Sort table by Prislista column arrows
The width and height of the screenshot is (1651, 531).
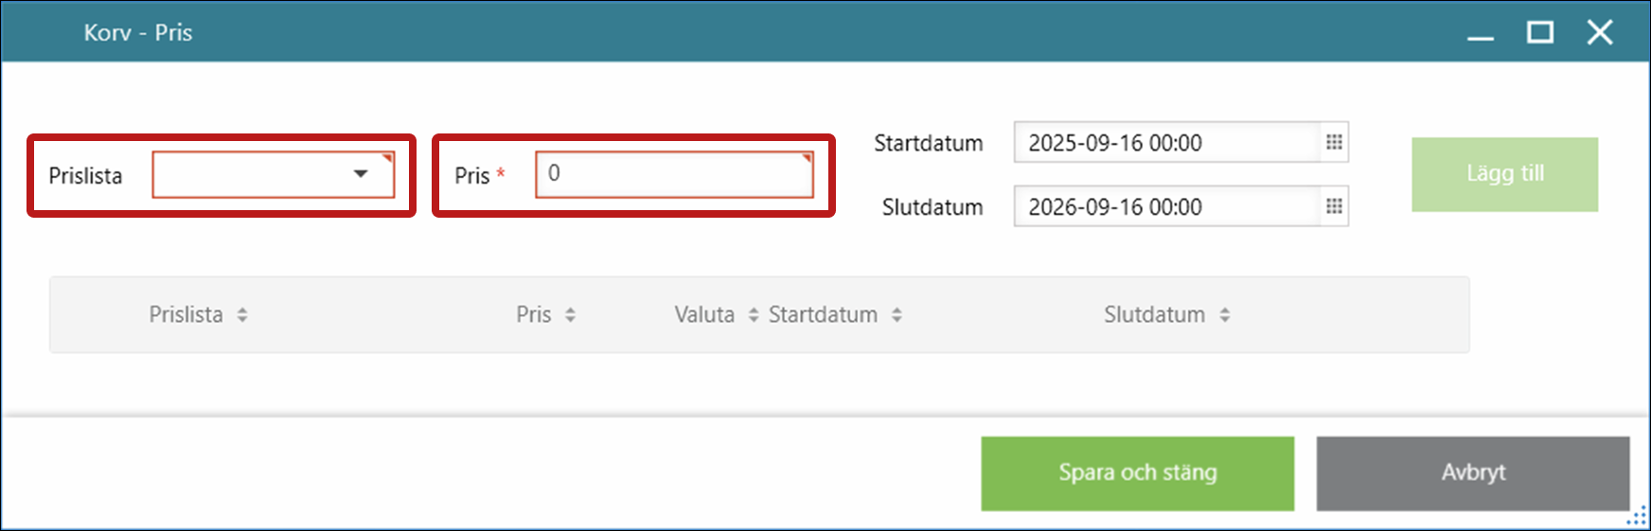pyautogui.click(x=242, y=315)
